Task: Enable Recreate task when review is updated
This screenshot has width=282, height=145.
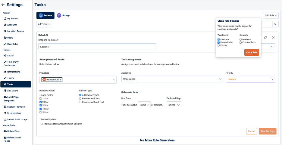Action: point(42,124)
